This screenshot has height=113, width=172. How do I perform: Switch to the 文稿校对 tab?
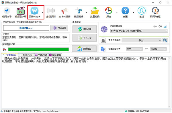[41, 55]
